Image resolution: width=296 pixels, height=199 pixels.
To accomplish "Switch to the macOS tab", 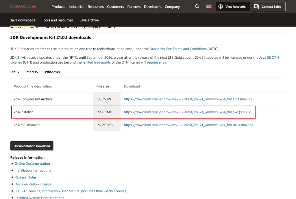I will click(x=32, y=72).
